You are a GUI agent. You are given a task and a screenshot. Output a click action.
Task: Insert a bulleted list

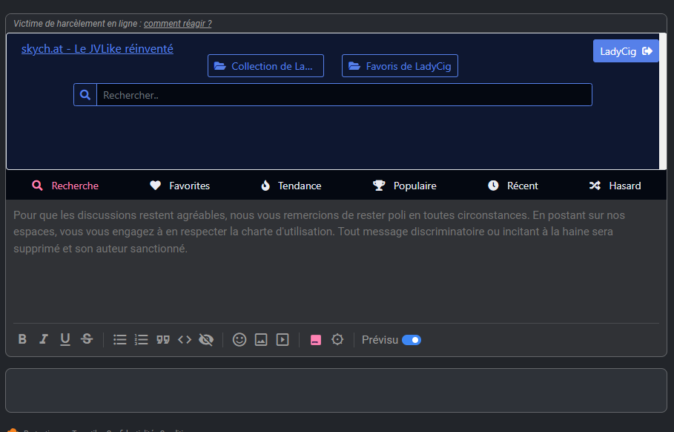[x=120, y=339]
